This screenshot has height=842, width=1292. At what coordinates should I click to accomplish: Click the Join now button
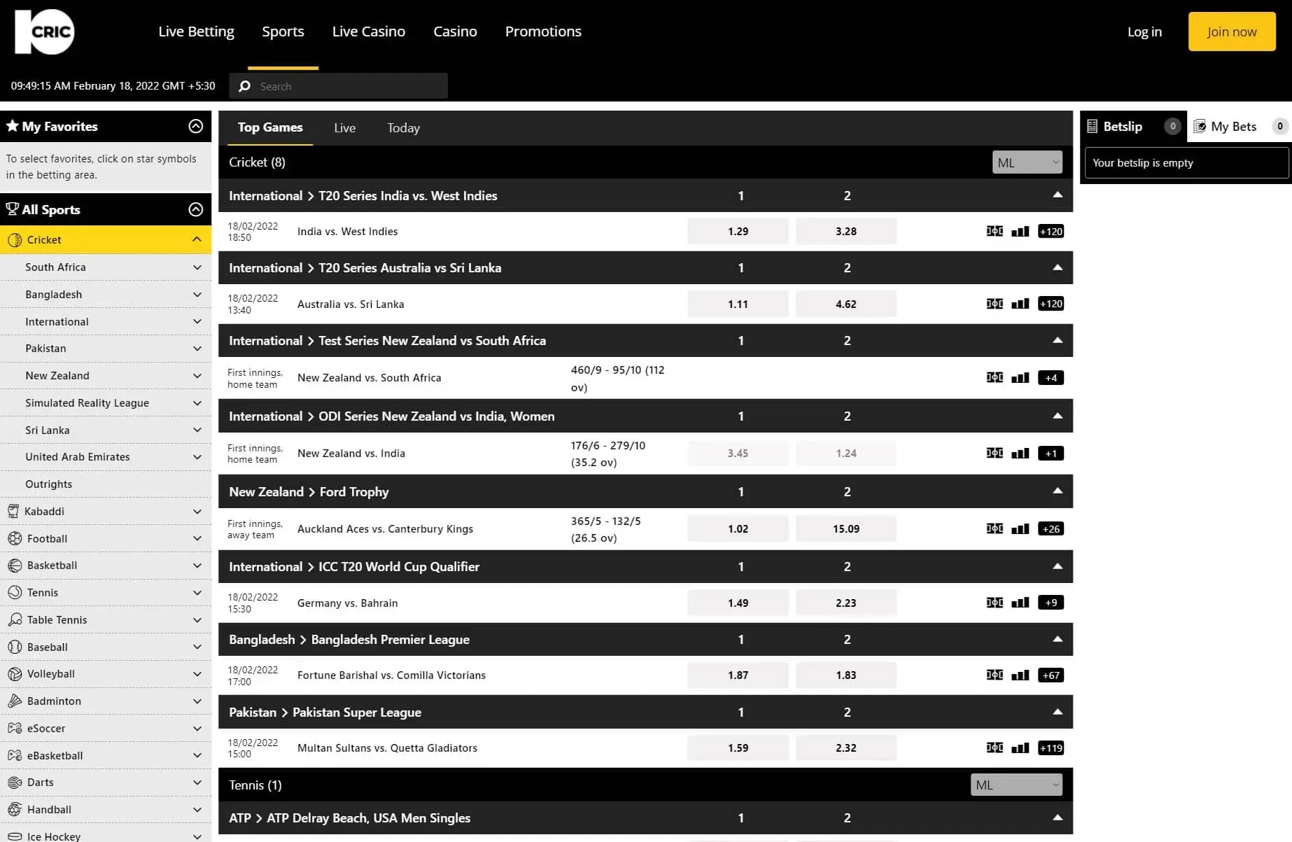[1231, 31]
